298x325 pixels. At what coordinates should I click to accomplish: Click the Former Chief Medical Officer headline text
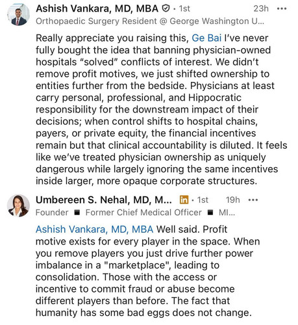[x=143, y=213]
